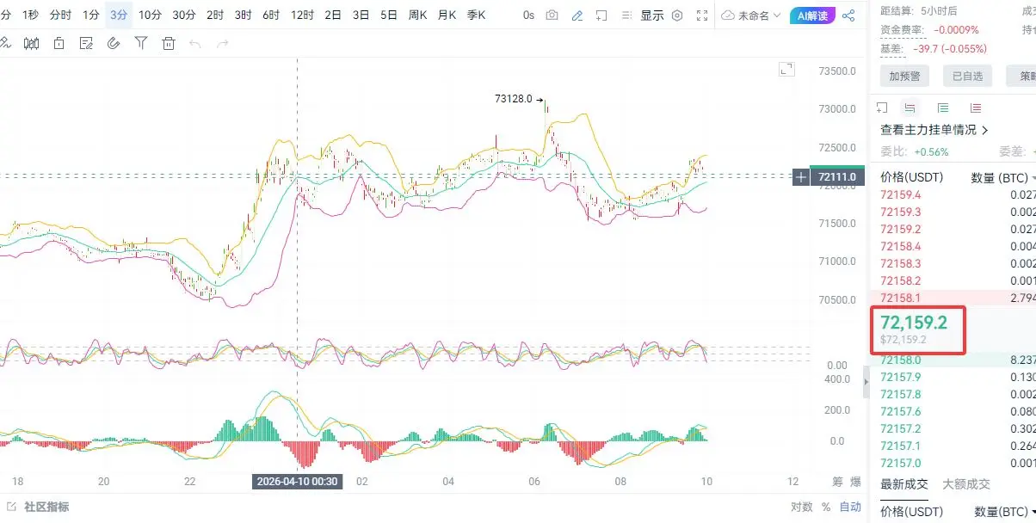This screenshot has width=1036, height=523.
Task: Click the note edit icon in drawing toolbar
Action: [86, 43]
